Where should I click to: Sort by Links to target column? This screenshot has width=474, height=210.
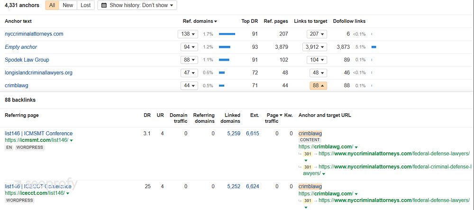tap(310, 21)
